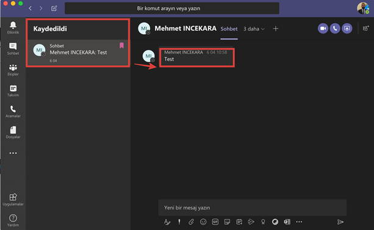Open the last app icon before the ellipsis
Viewport: 374px width, 230px height.
point(287,222)
